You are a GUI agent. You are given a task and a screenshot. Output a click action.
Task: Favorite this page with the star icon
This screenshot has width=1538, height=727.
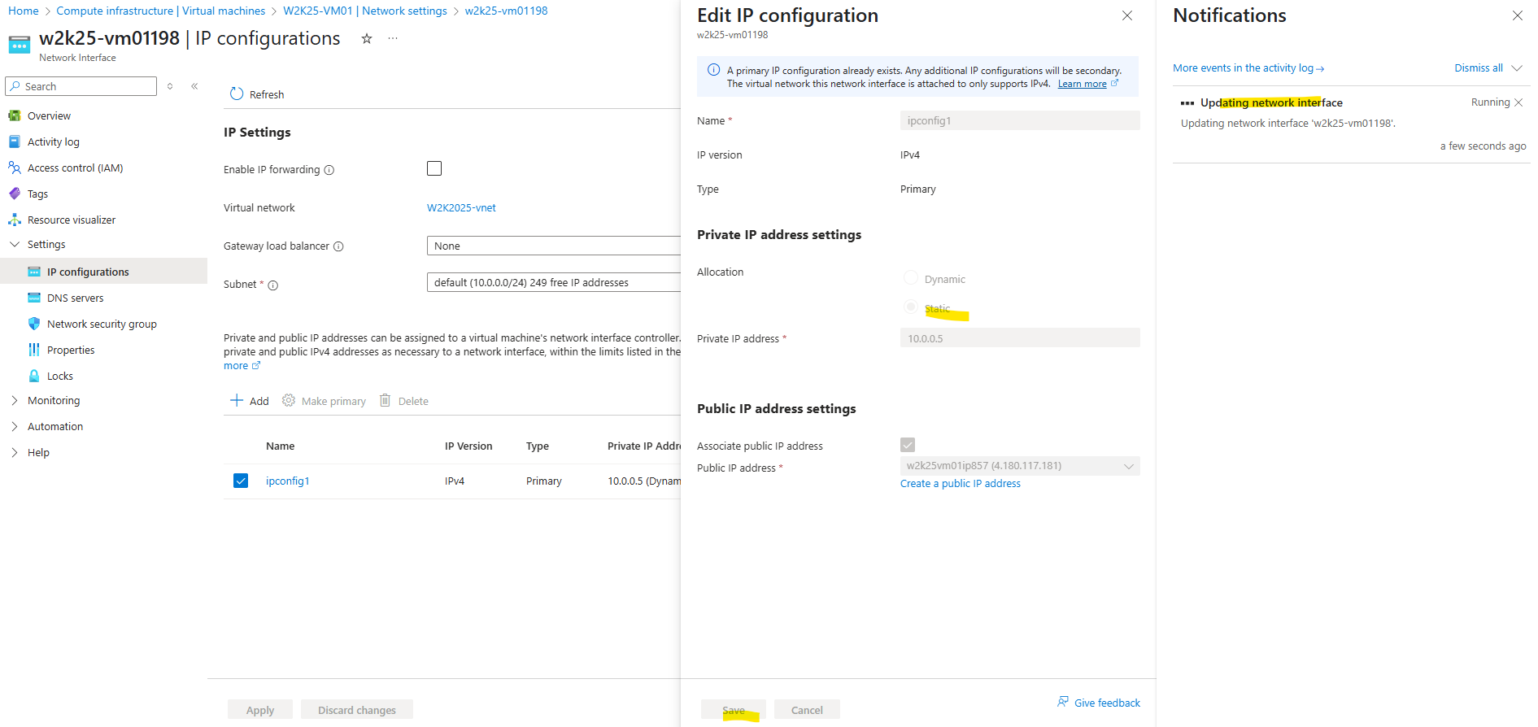tap(367, 39)
